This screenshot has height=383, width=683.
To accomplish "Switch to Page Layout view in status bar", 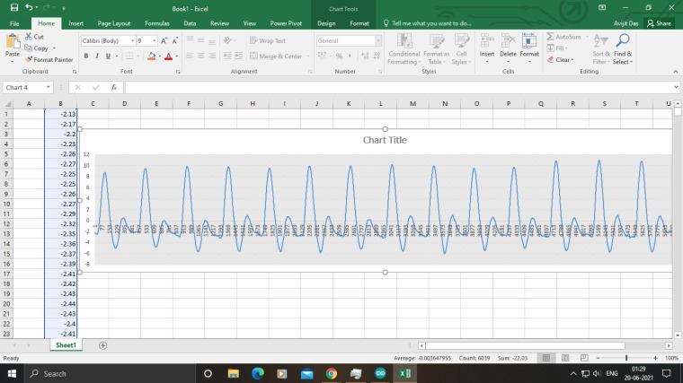I will 565,358.
